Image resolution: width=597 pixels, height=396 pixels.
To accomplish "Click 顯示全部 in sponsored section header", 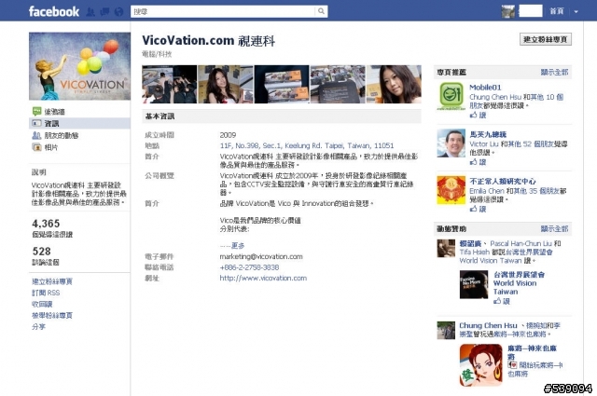I will (x=554, y=228).
